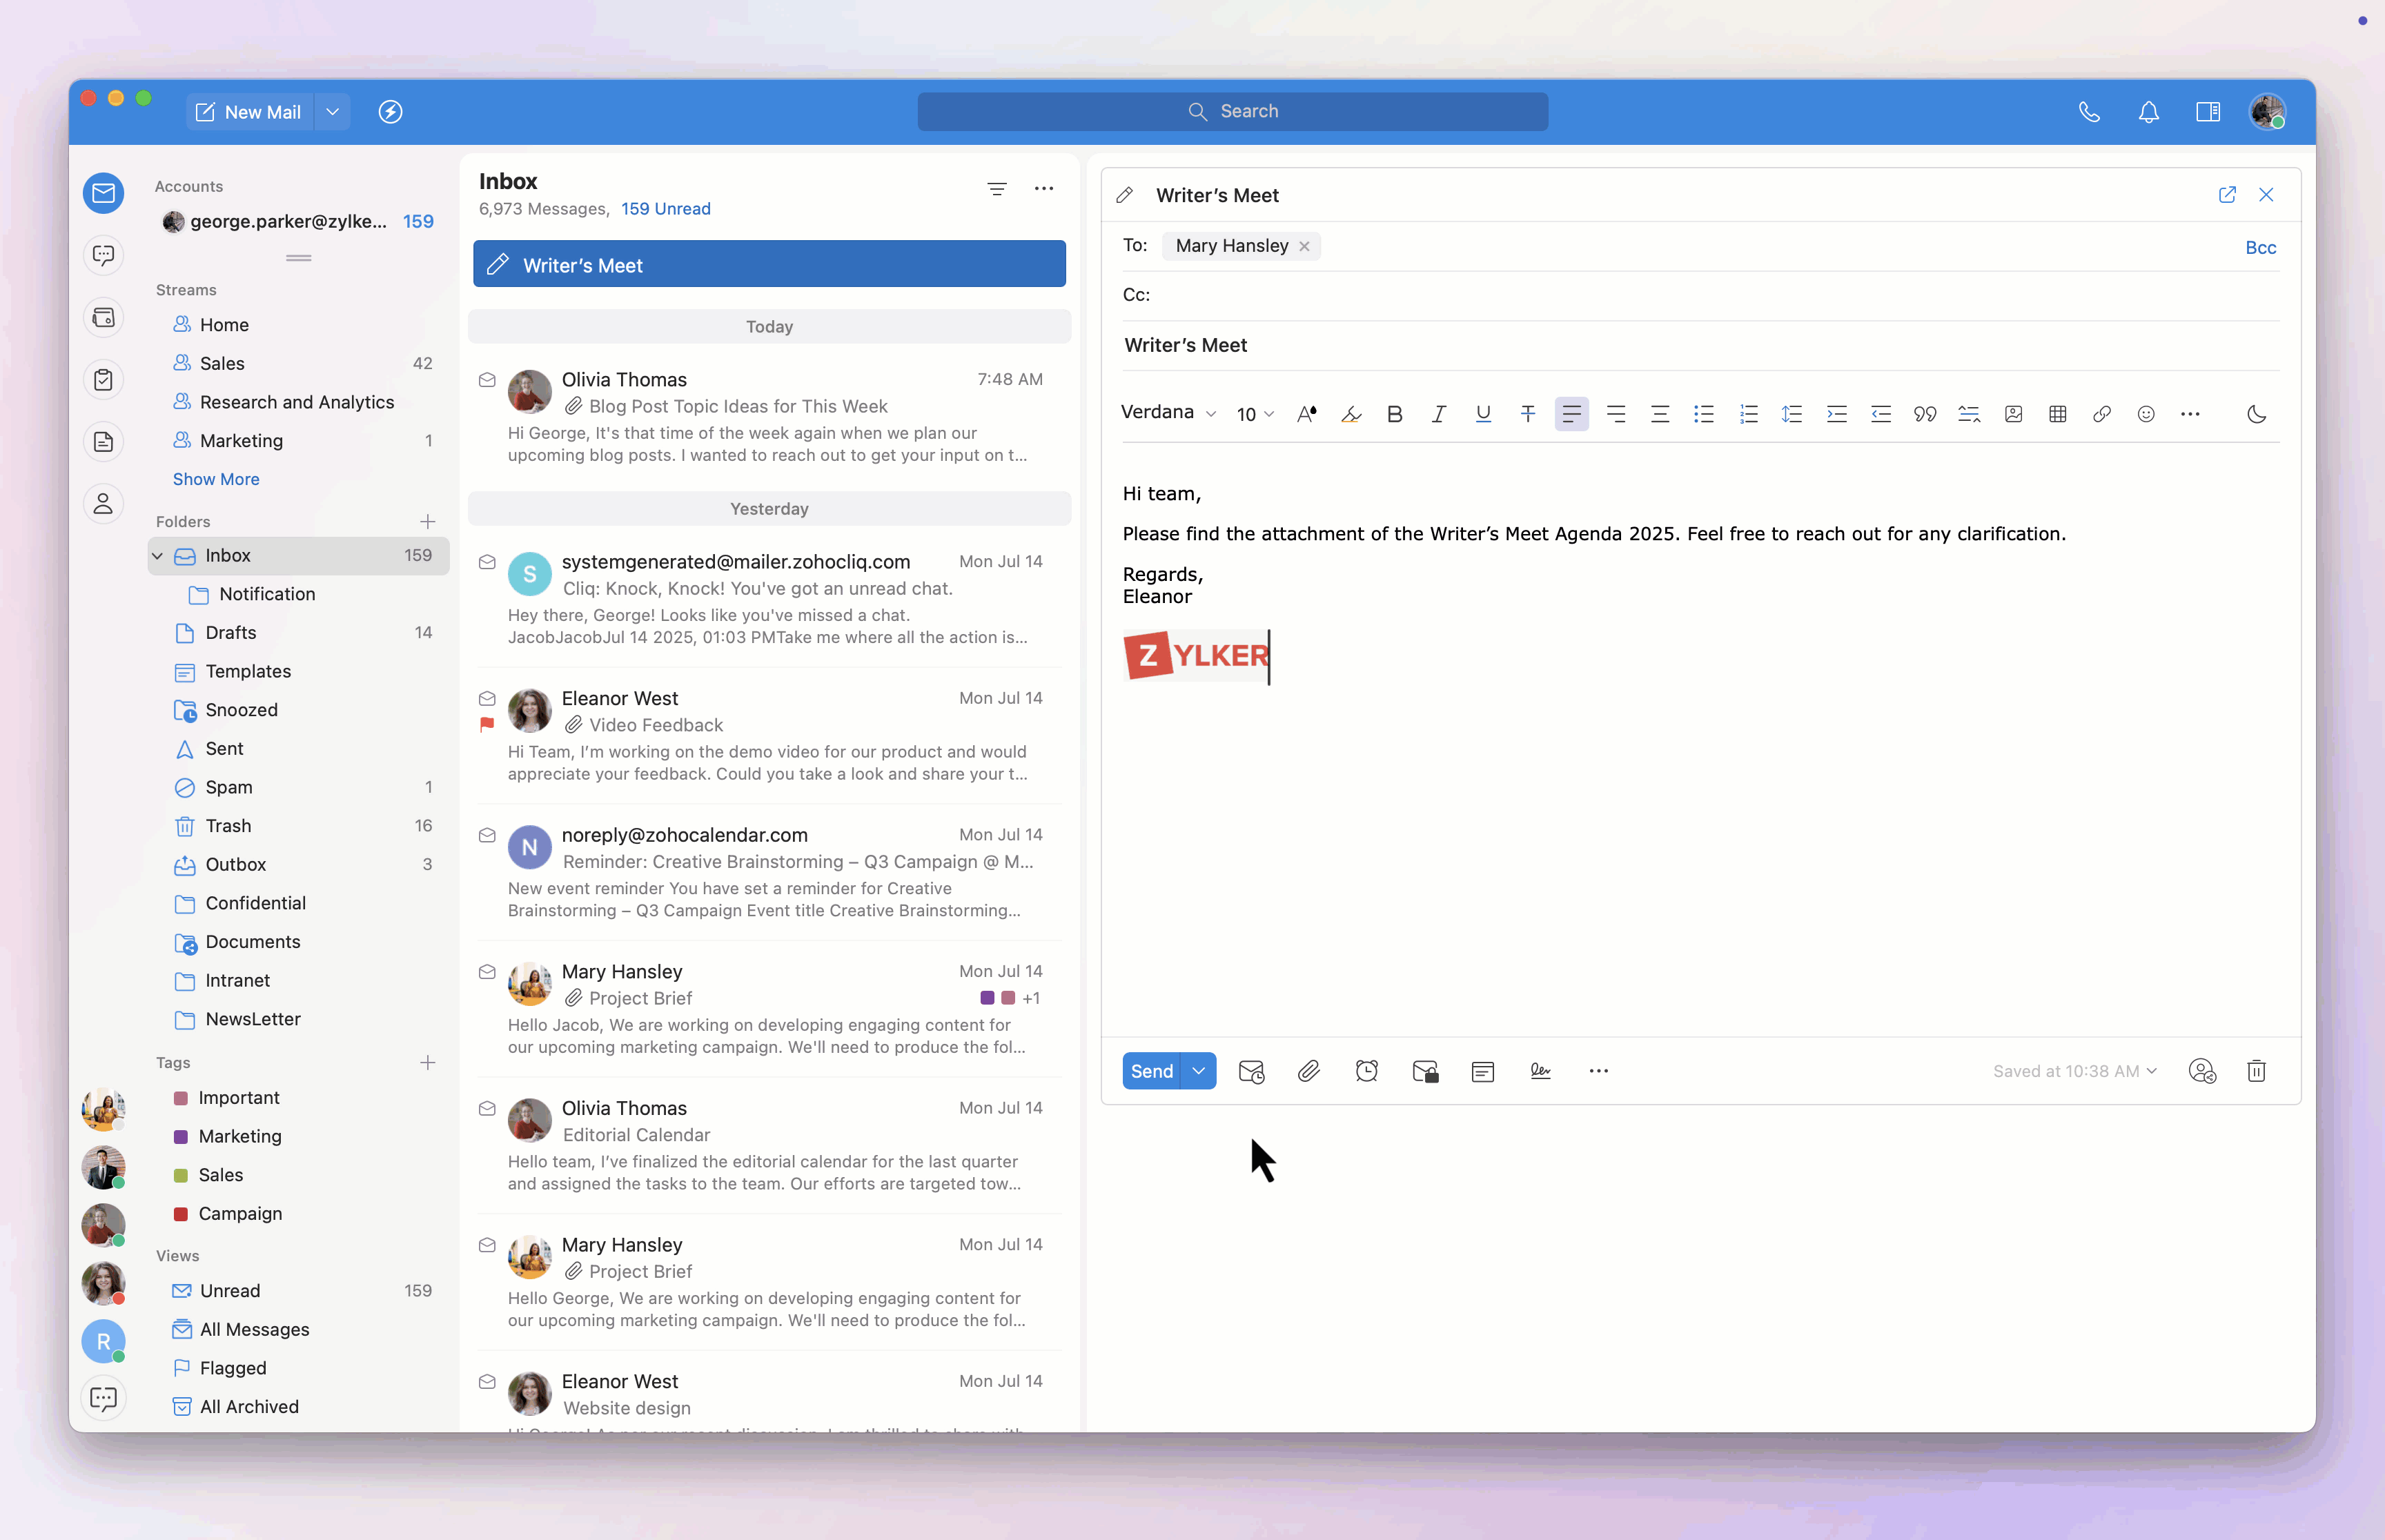
Task: Open the Marketing stream
Action: (241, 441)
